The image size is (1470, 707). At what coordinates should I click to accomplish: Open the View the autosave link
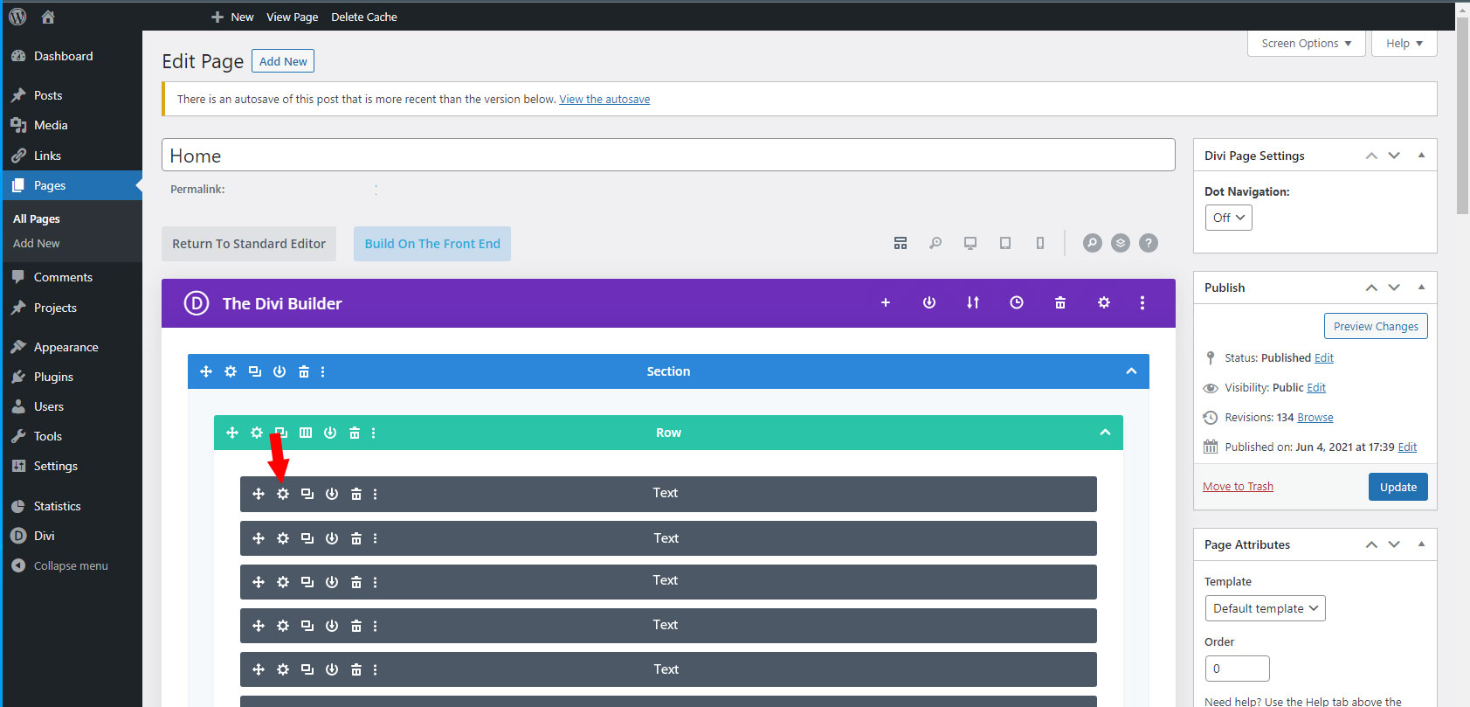point(604,99)
